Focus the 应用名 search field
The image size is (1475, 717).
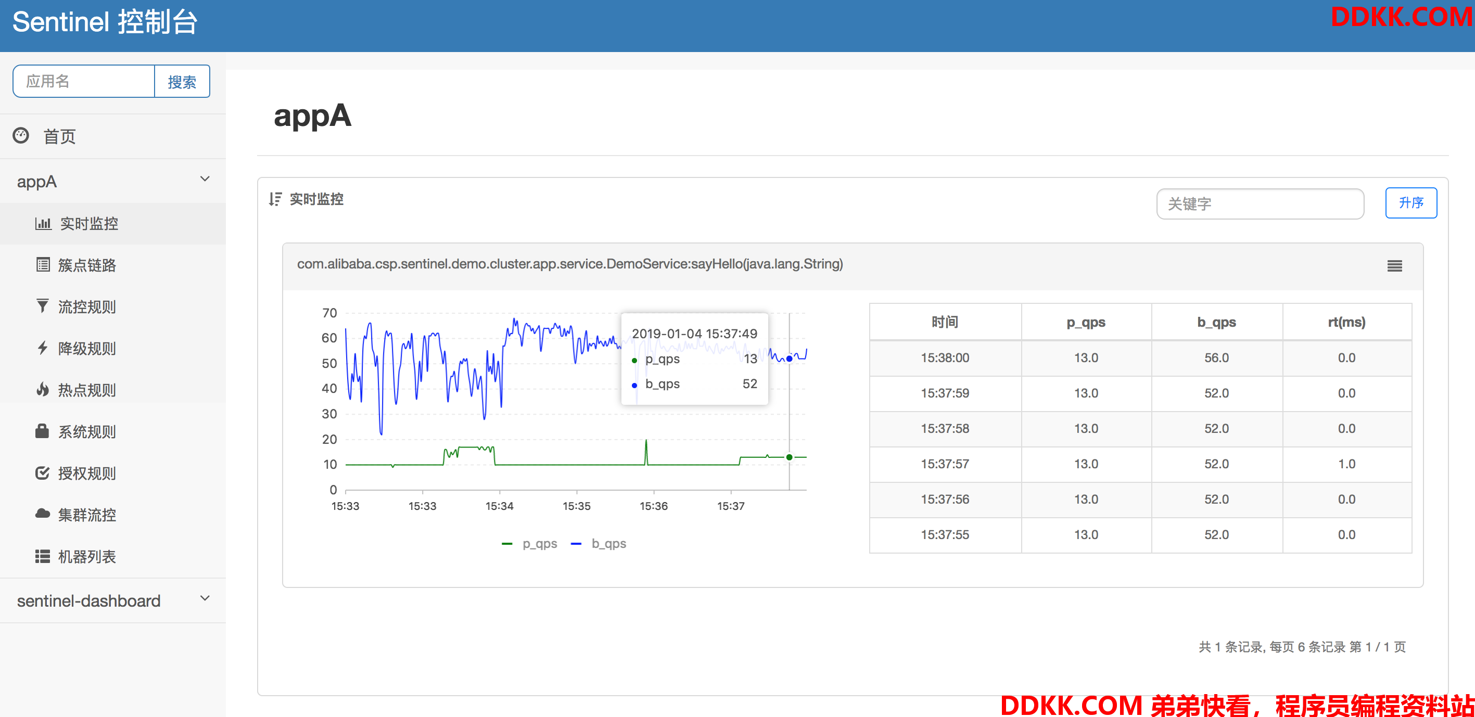tap(84, 81)
